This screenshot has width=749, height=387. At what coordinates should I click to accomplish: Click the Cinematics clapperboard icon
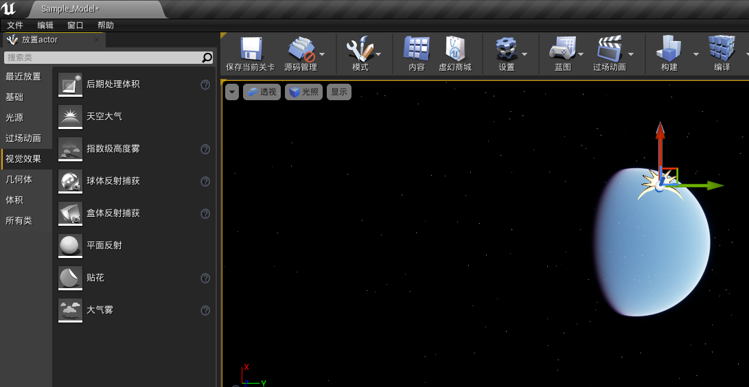click(x=610, y=49)
